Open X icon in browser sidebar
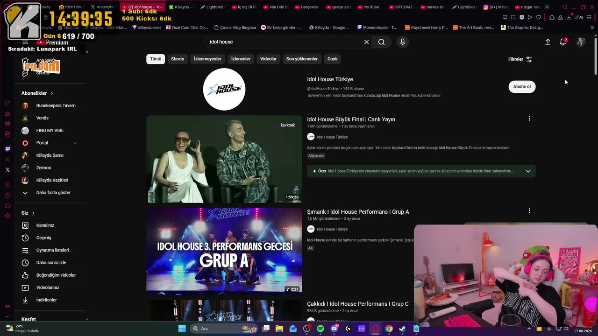 (x=7, y=170)
